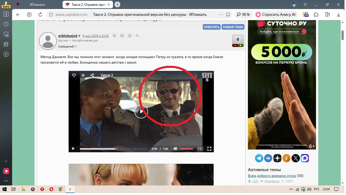Open the tab counter panel in sidebar
The image size is (346, 195).
click(x=6, y=14)
